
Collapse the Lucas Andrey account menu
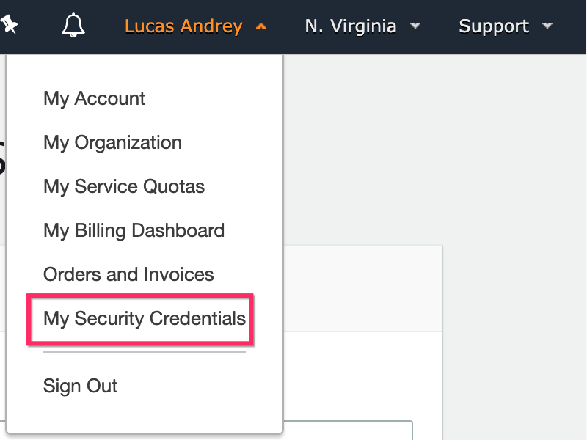pos(183,26)
